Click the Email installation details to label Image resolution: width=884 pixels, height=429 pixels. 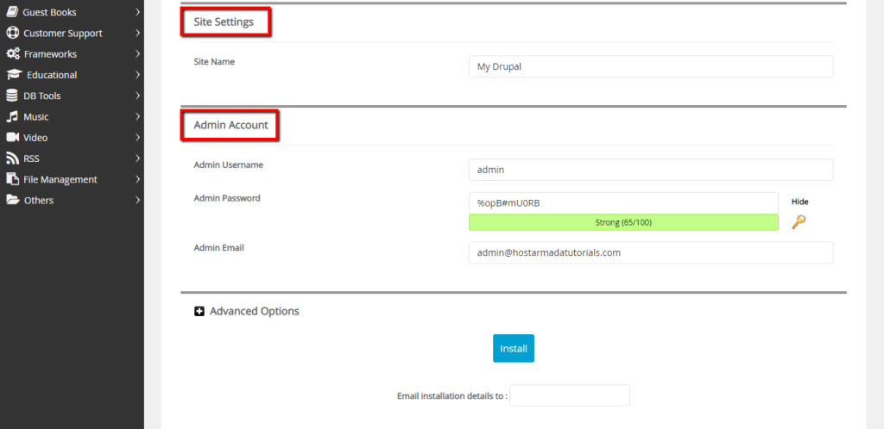click(452, 395)
